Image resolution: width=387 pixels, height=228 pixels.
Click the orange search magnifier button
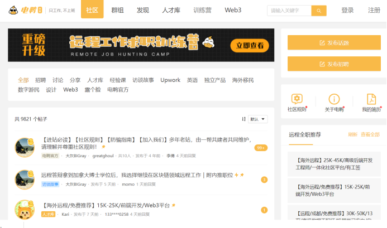[x=319, y=11]
